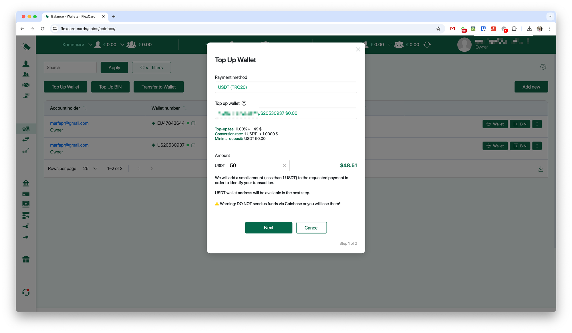Viewport: 572px width, 333px height.
Task: Switch to Balance Wallets FlexCard tab
Action: tap(73, 17)
